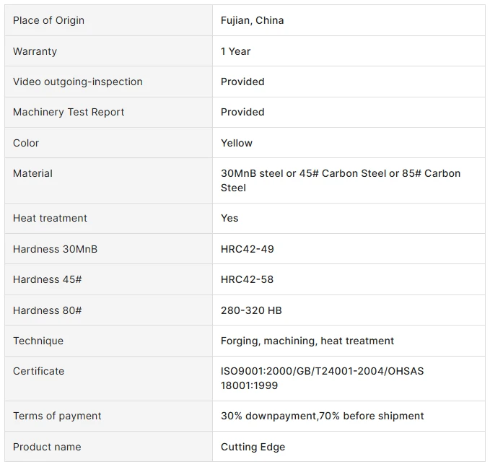
Task: Select the '1 Year' warranty value
Action: [235, 51]
